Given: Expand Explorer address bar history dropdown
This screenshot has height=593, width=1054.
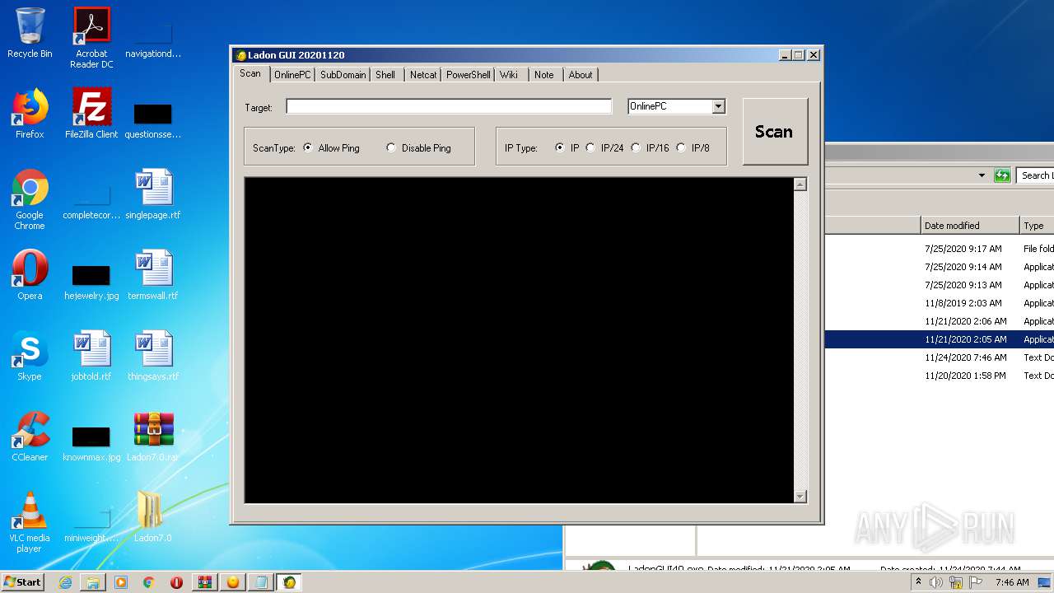Looking at the screenshot, I should pyautogui.click(x=982, y=175).
